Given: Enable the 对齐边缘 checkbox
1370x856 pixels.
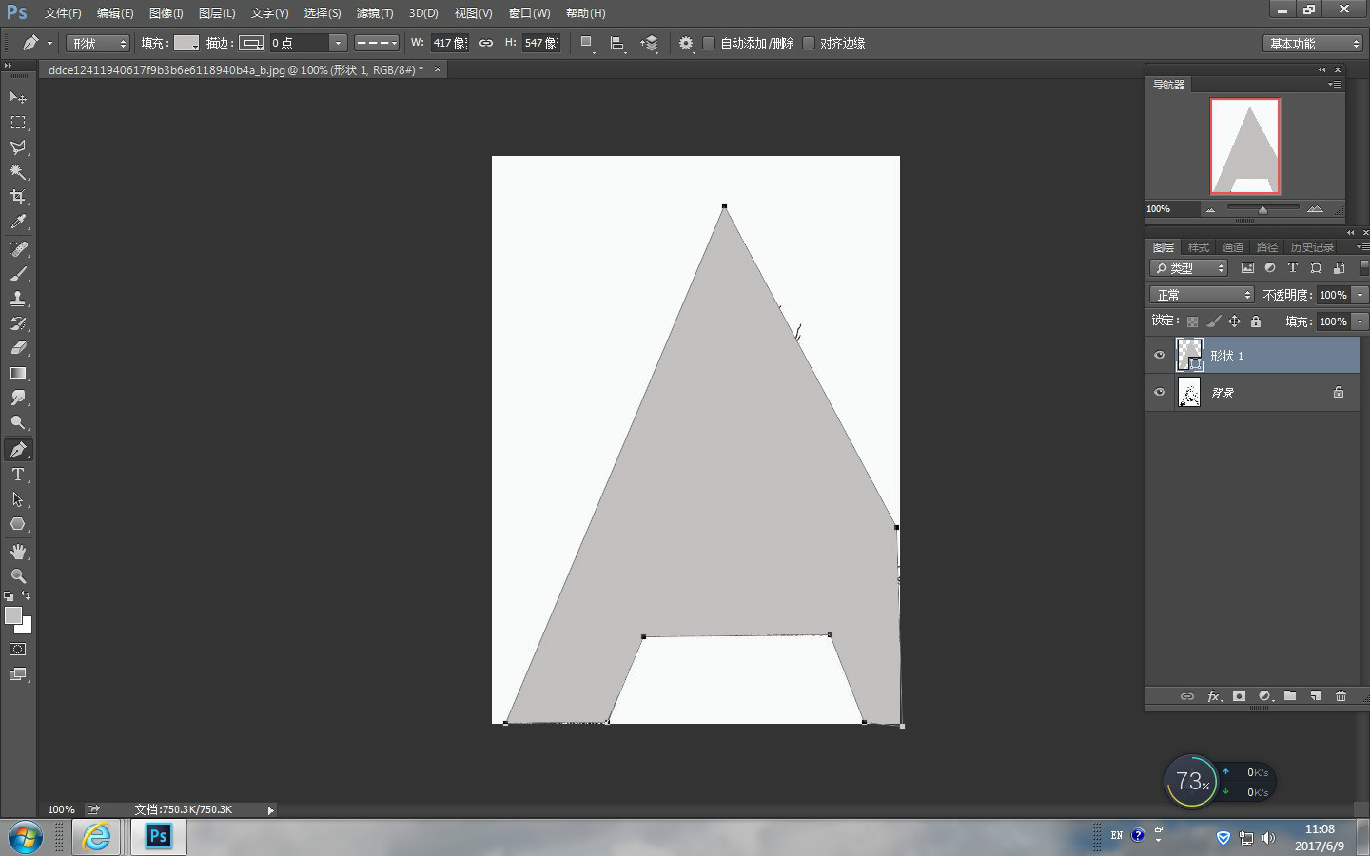Looking at the screenshot, I should (809, 43).
